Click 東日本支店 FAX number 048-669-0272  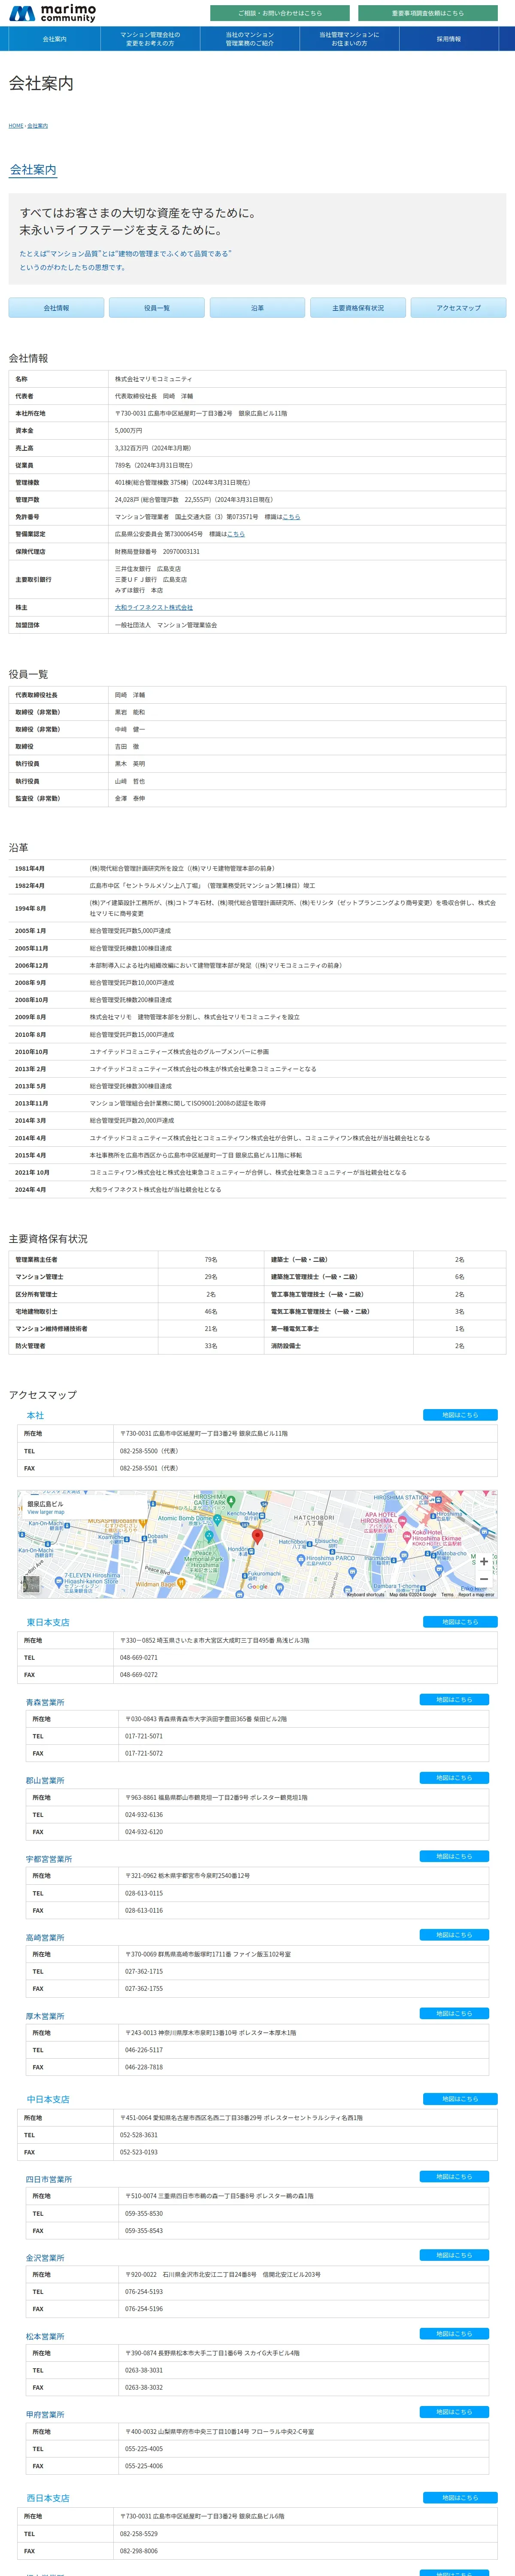(x=139, y=1675)
